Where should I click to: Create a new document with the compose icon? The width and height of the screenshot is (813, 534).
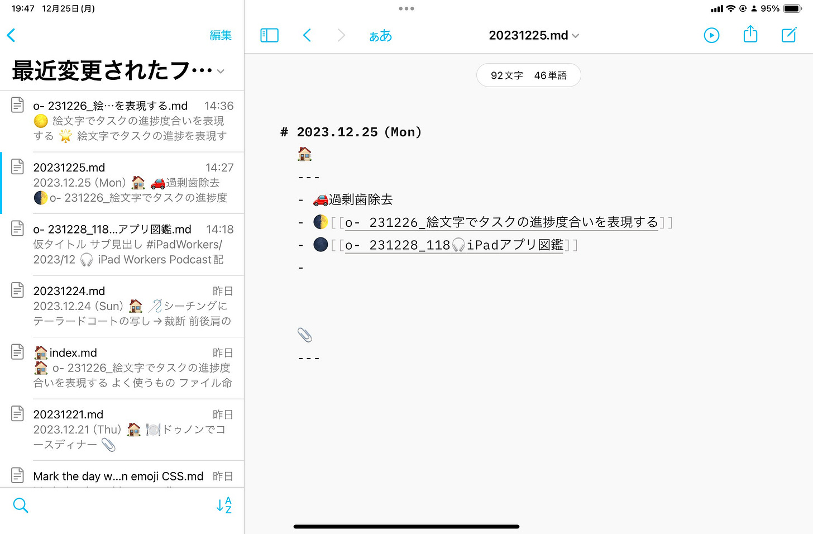click(x=789, y=35)
